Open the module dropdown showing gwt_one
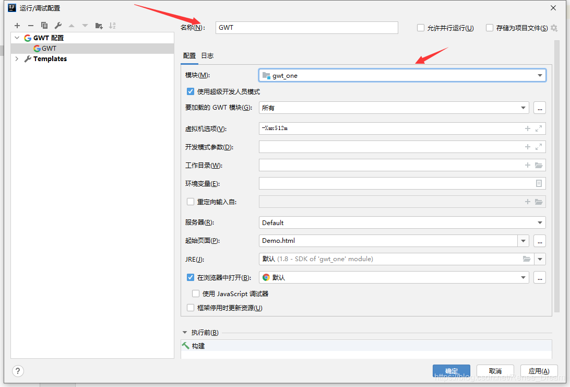 click(402, 75)
